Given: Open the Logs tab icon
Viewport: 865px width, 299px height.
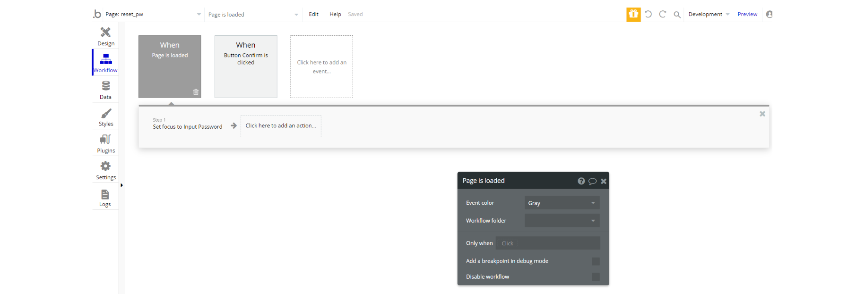Looking at the screenshot, I should pos(105,194).
